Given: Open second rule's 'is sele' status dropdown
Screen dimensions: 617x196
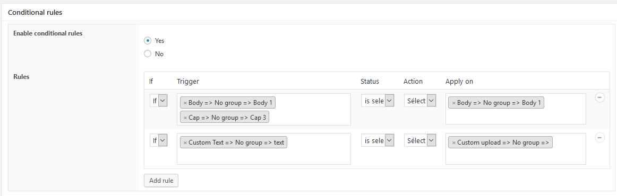Looking at the screenshot, I should click(x=378, y=140).
